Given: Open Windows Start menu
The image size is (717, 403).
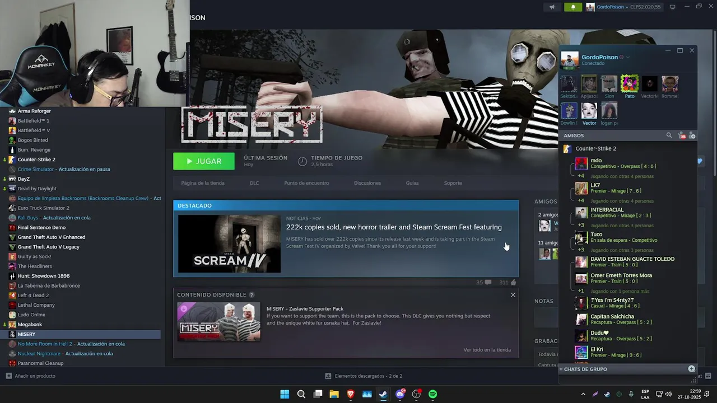Looking at the screenshot, I should click(x=285, y=394).
